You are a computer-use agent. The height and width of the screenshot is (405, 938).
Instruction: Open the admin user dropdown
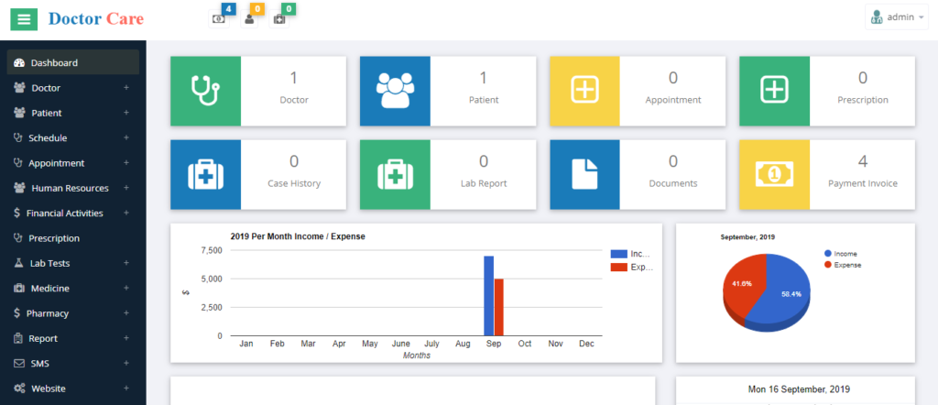coord(897,16)
